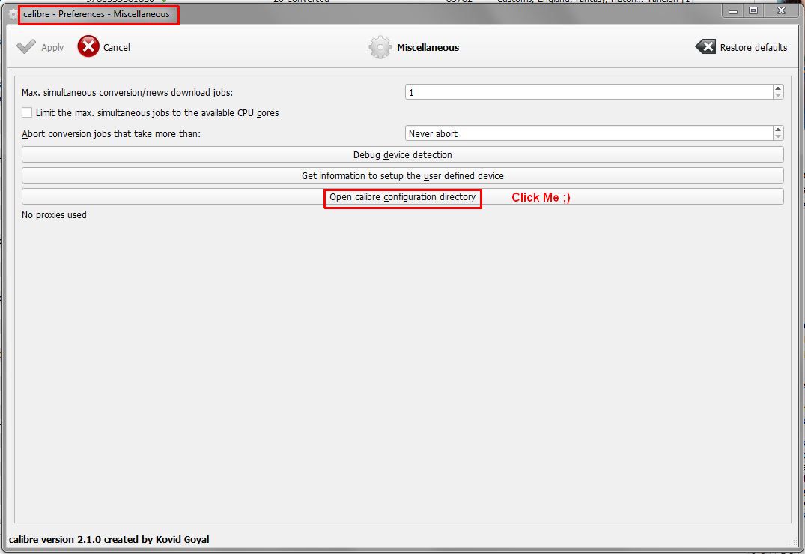
Task: Click the Cancel button label
Action: 117,47
